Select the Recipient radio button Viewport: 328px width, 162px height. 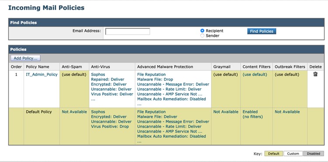tap(202, 31)
